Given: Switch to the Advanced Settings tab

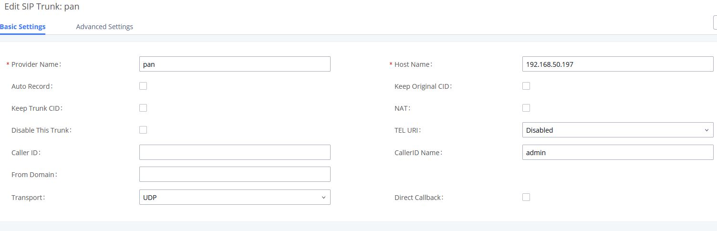Looking at the screenshot, I should pos(104,27).
